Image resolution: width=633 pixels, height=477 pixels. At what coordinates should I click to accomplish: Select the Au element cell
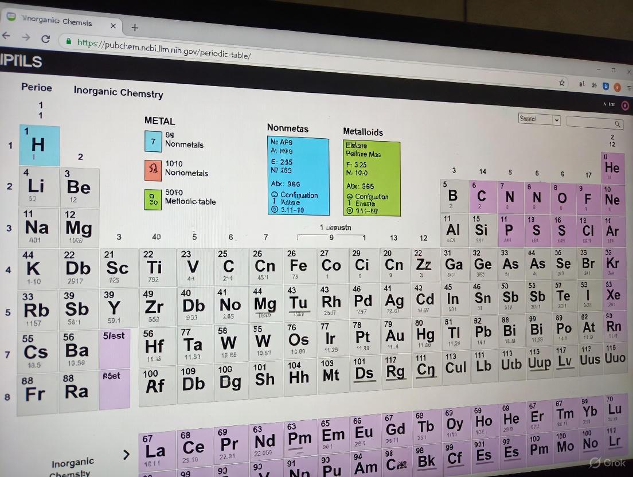(x=395, y=336)
